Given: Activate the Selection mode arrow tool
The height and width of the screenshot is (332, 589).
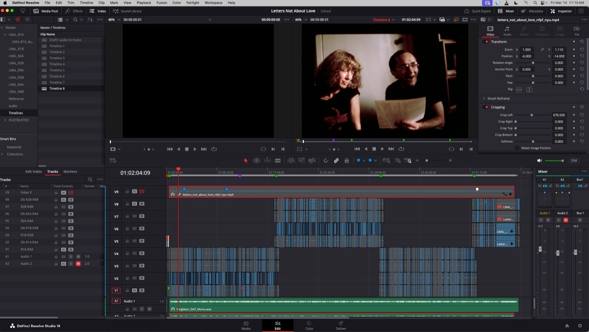Looking at the screenshot, I should coord(246,160).
